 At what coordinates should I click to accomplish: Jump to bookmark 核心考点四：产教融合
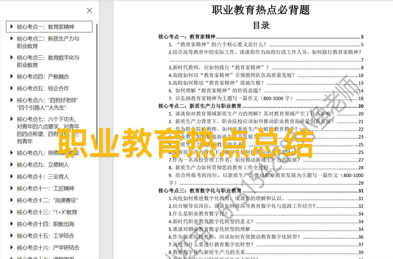point(43,77)
